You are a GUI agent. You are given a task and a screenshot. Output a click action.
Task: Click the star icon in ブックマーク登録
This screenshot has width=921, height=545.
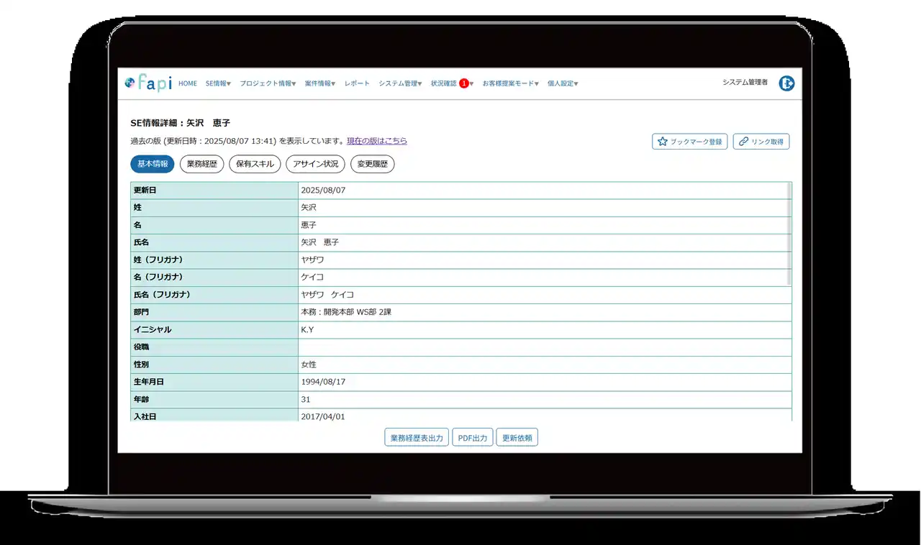tap(663, 142)
